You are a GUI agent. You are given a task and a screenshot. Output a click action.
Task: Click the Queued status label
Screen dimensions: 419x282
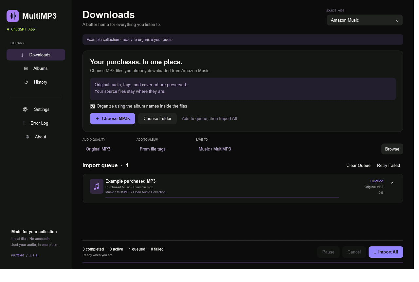point(377,181)
